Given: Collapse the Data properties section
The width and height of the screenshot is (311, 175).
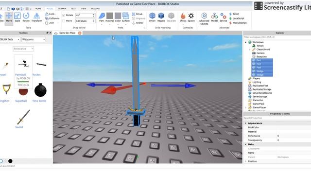Looking at the screenshot, I should click(x=245, y=144).
